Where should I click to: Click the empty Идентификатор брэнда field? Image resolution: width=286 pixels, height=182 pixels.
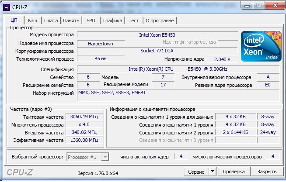tap(228, 44)
